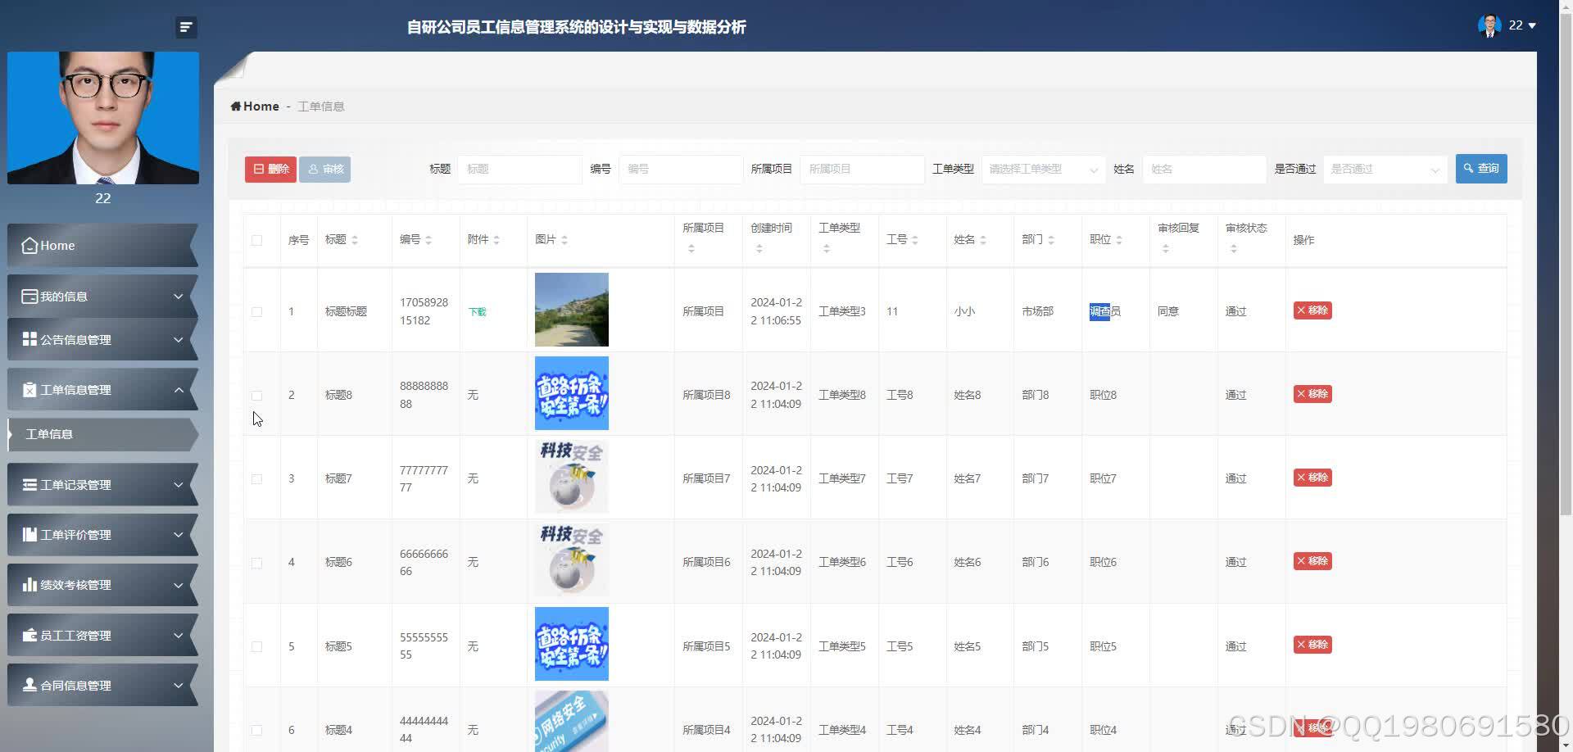The image size is (1573, 752).
Task: Check the checkbox for row 标题8
Action: (256, 395)
